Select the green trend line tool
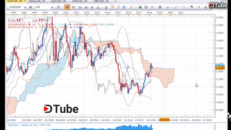 tap(176, 7)
